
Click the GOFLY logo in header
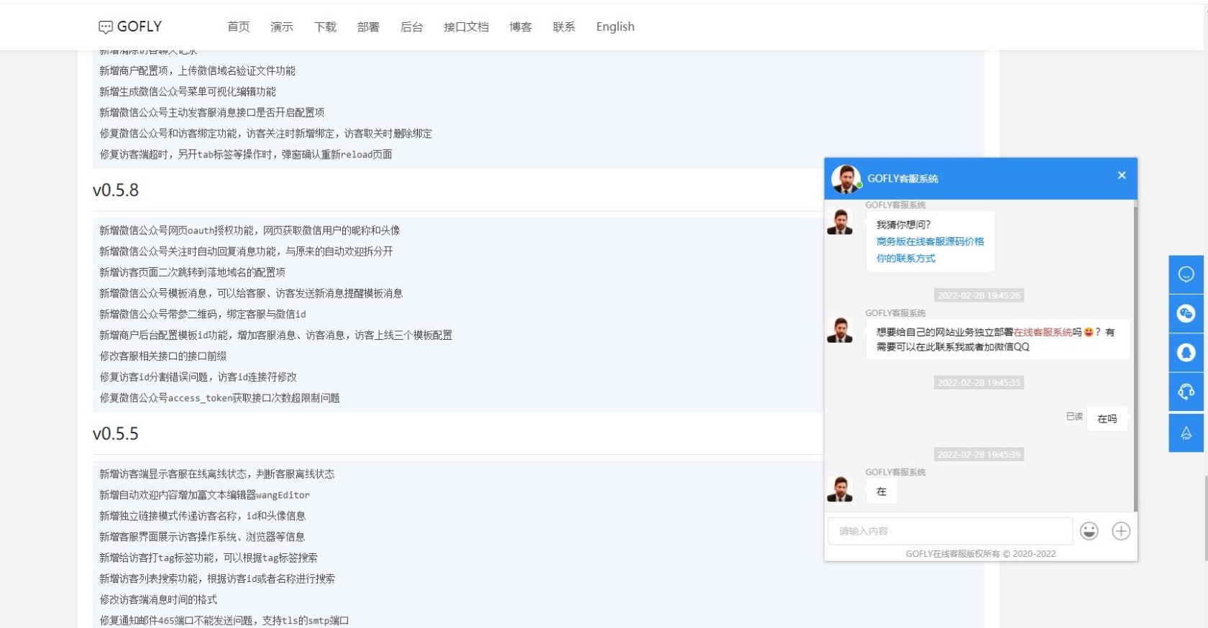click(x=130, y=27)
